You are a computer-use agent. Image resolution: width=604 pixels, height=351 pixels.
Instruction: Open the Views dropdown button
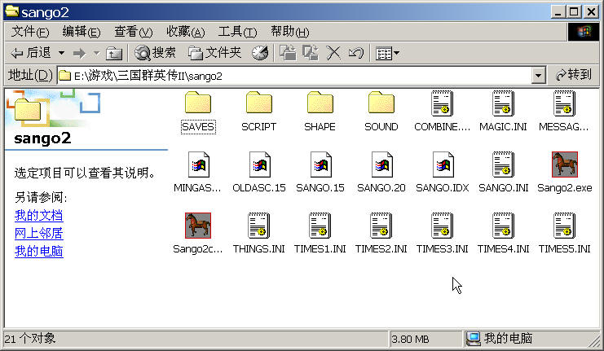(387, 53)
